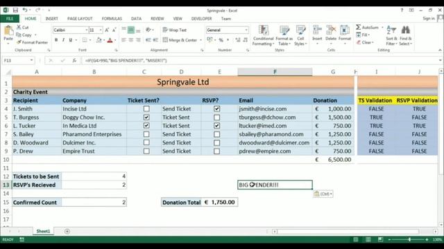Select cell with BIG SPENDER!!! text
Image resolution: width=444 pixels, height=249 pixels.
(x=275, y=185)
